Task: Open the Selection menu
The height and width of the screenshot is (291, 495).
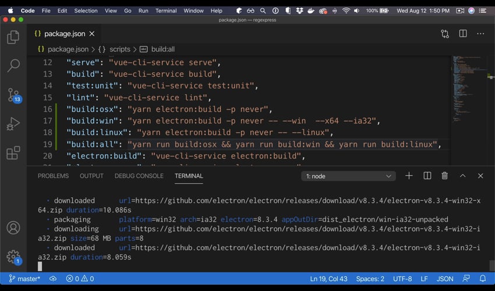Action: [86, 10]
